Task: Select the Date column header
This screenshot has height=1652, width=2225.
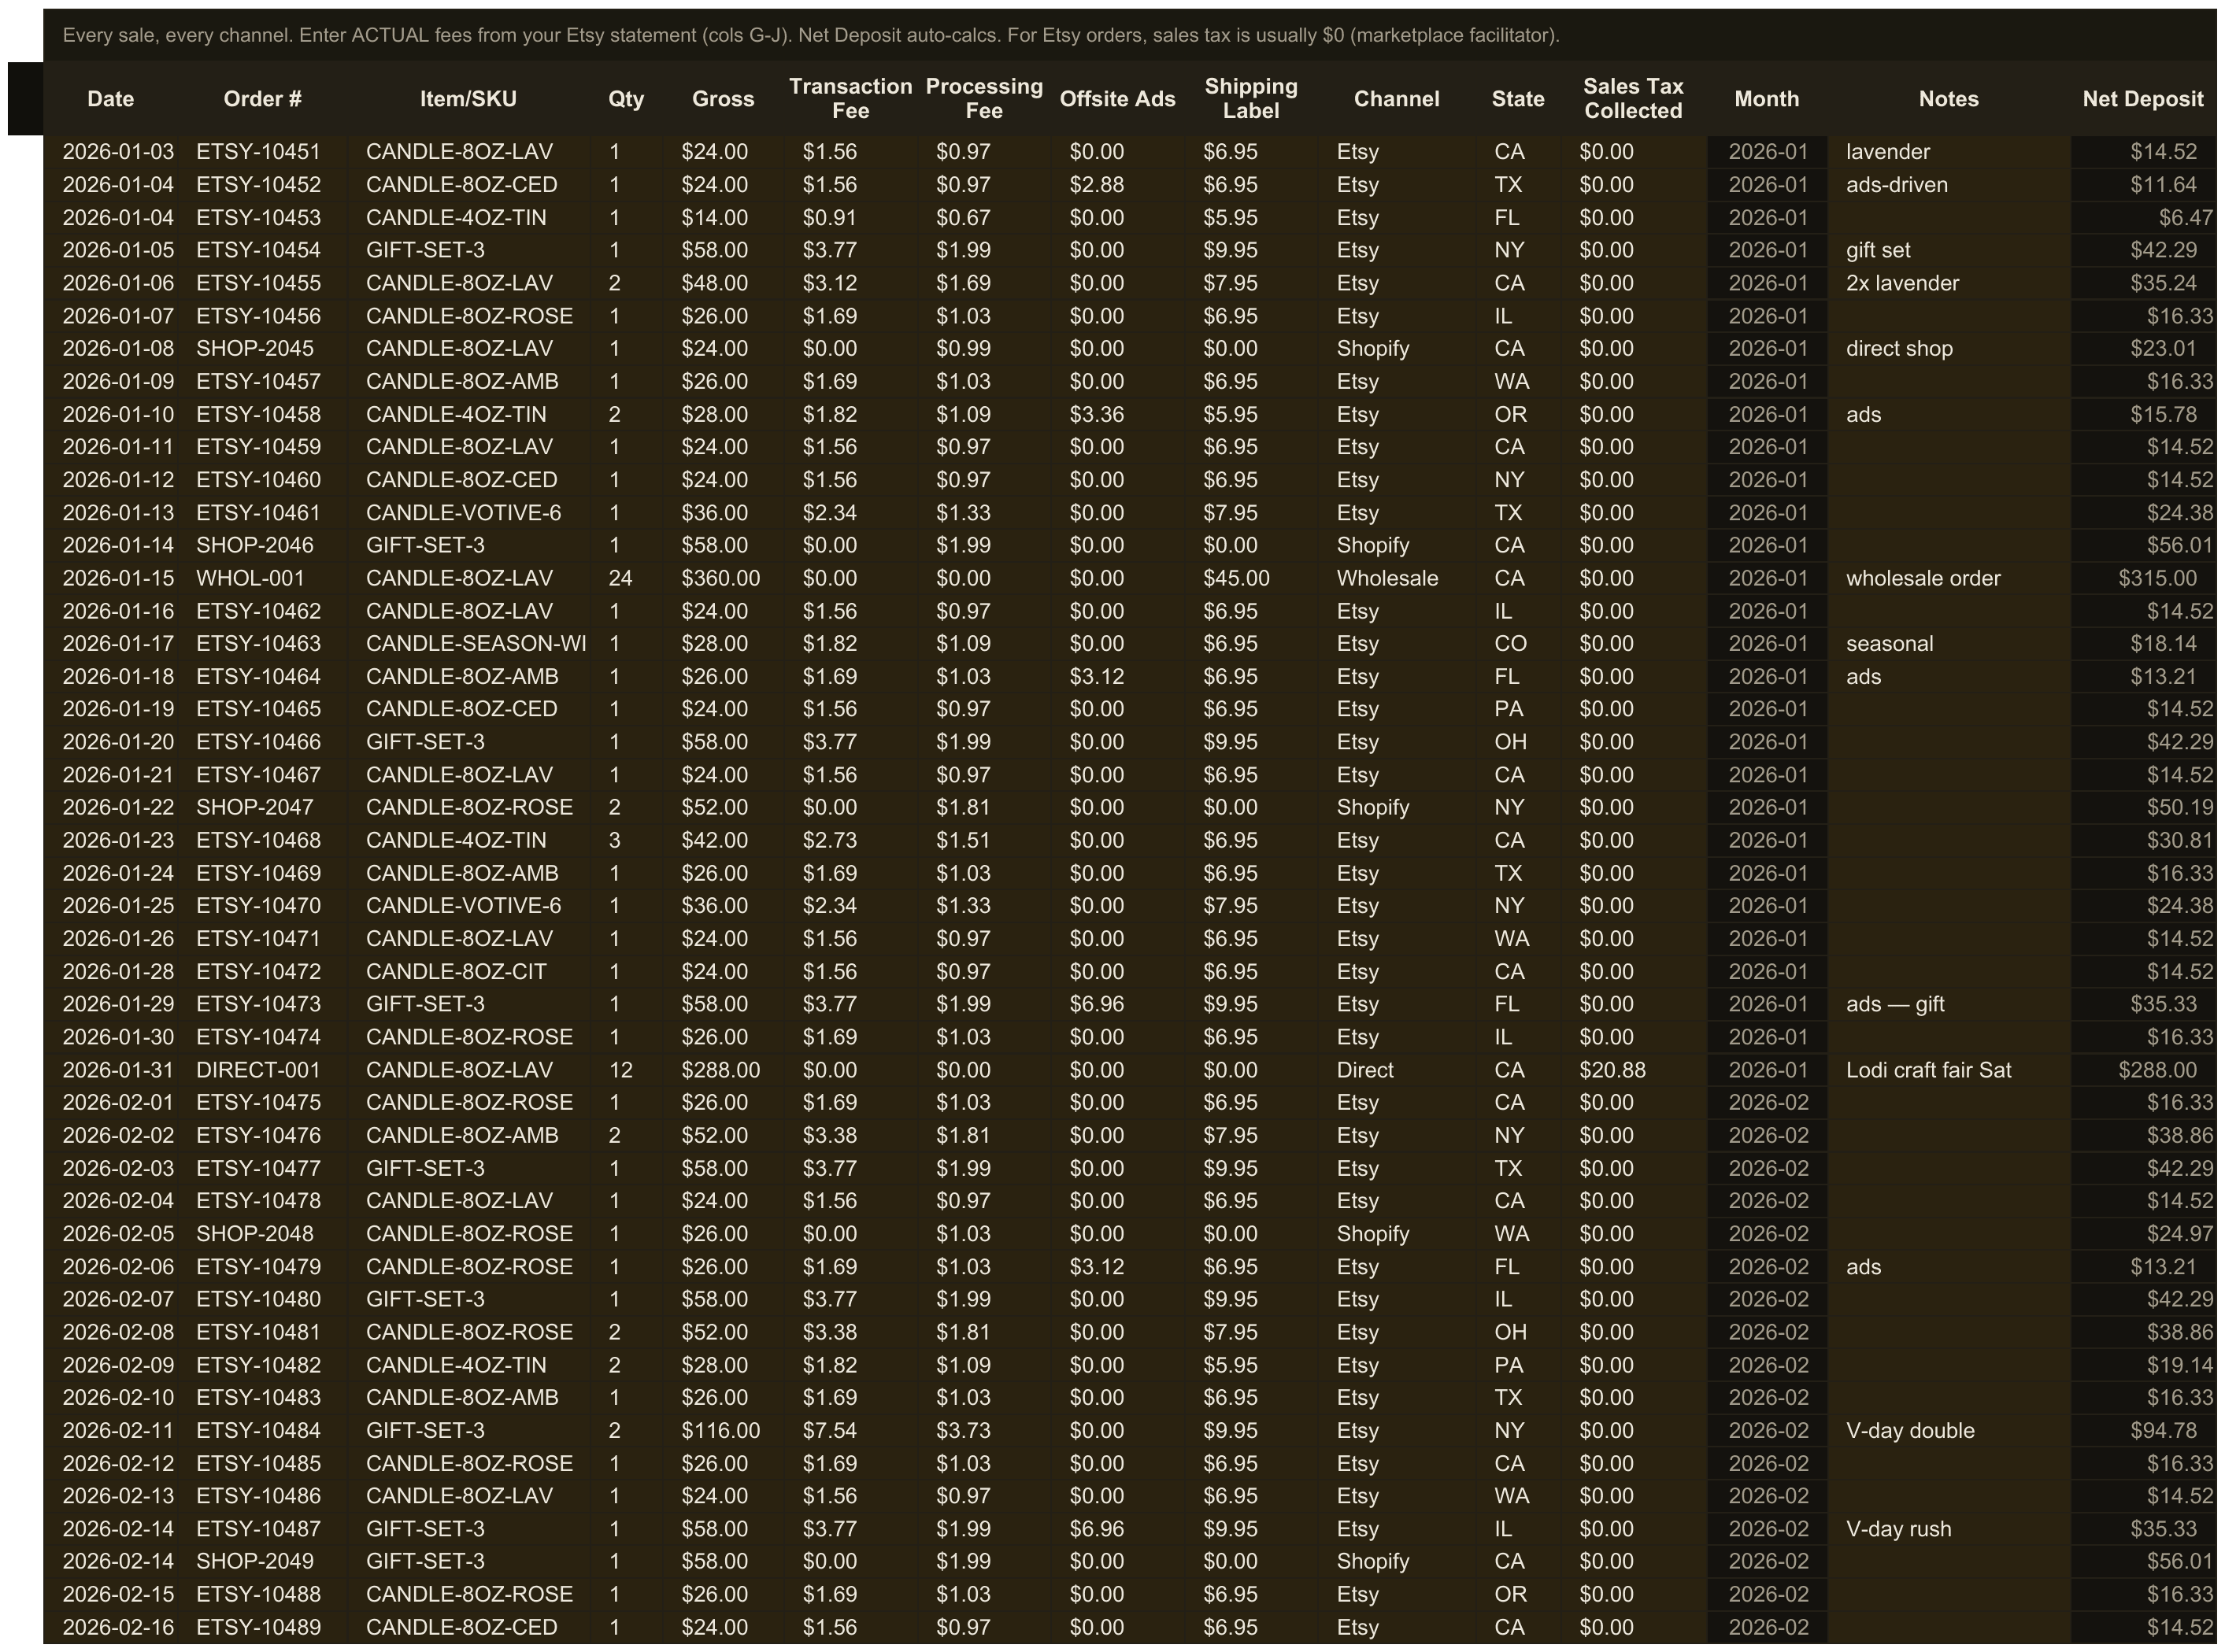Action: click(x=110, y=99)
